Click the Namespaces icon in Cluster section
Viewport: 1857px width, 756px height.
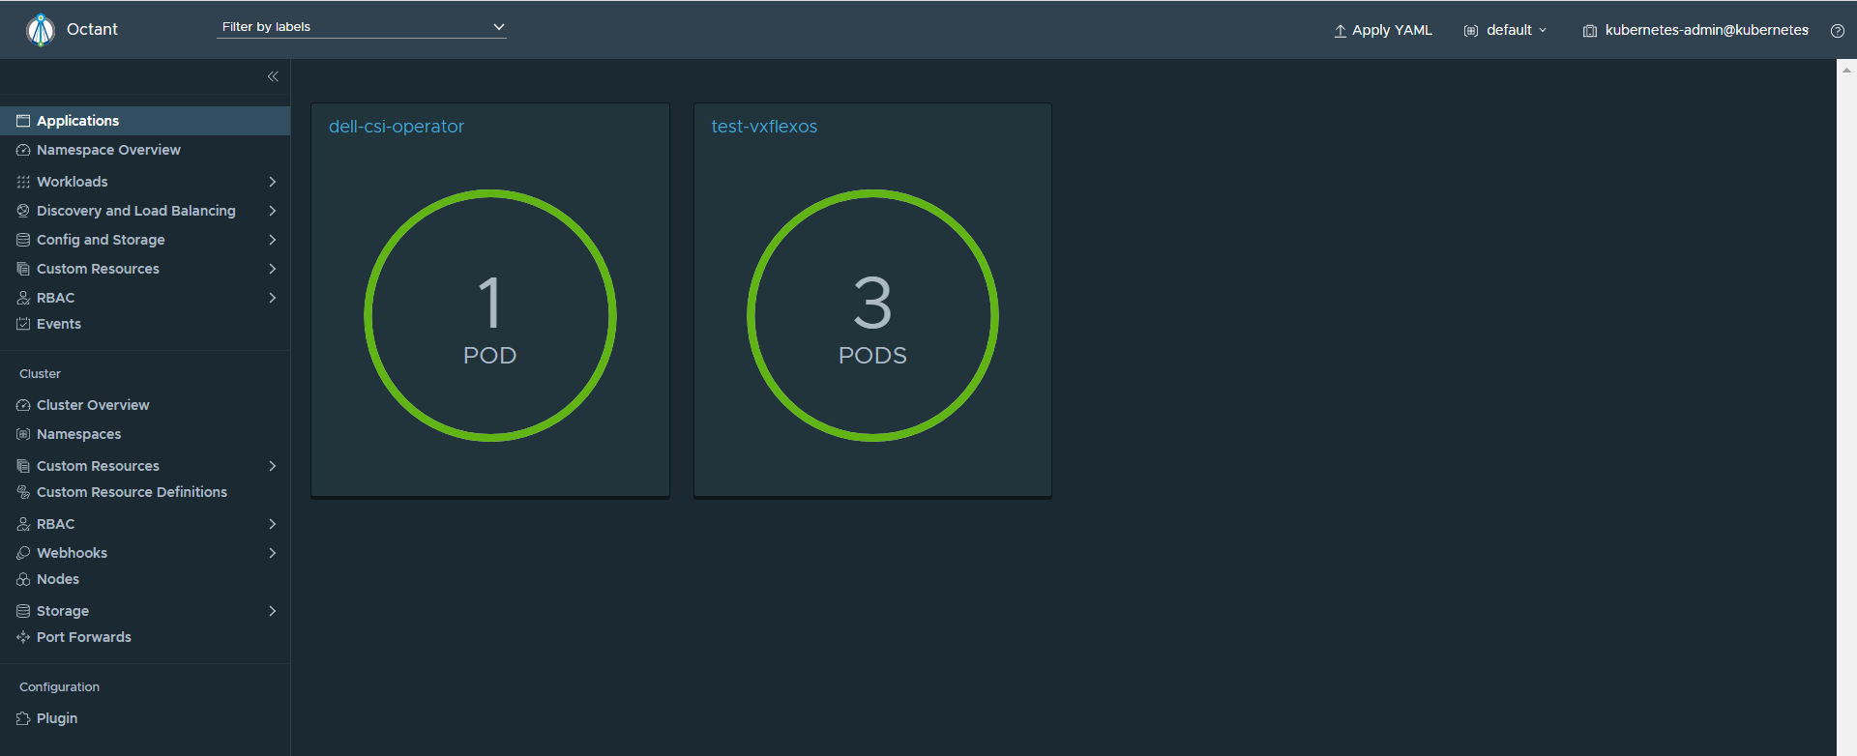[x=23, y=434]
